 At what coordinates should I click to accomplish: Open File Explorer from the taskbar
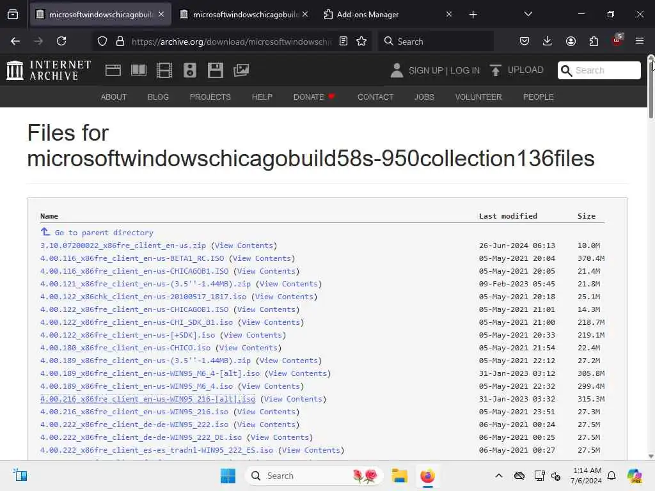coord(399,476)
